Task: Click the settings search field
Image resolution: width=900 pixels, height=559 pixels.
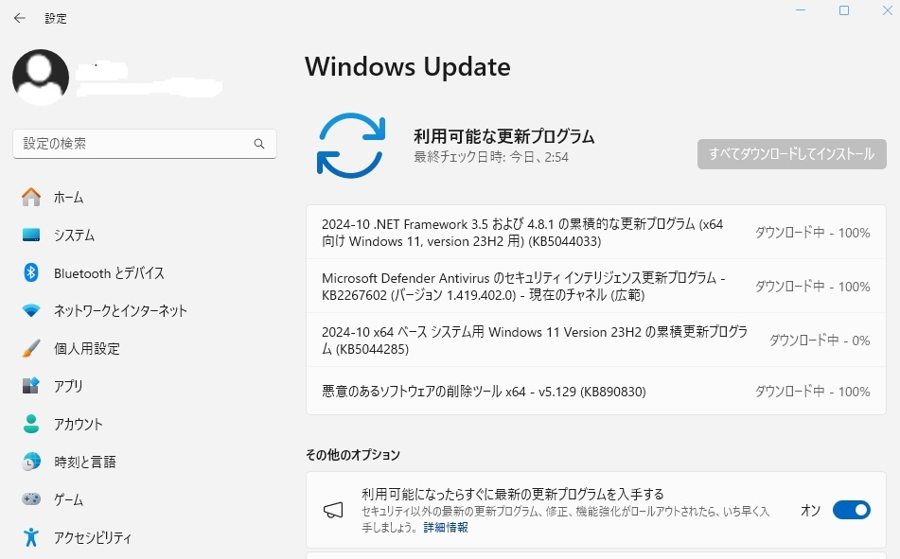Action: [132, 144]
